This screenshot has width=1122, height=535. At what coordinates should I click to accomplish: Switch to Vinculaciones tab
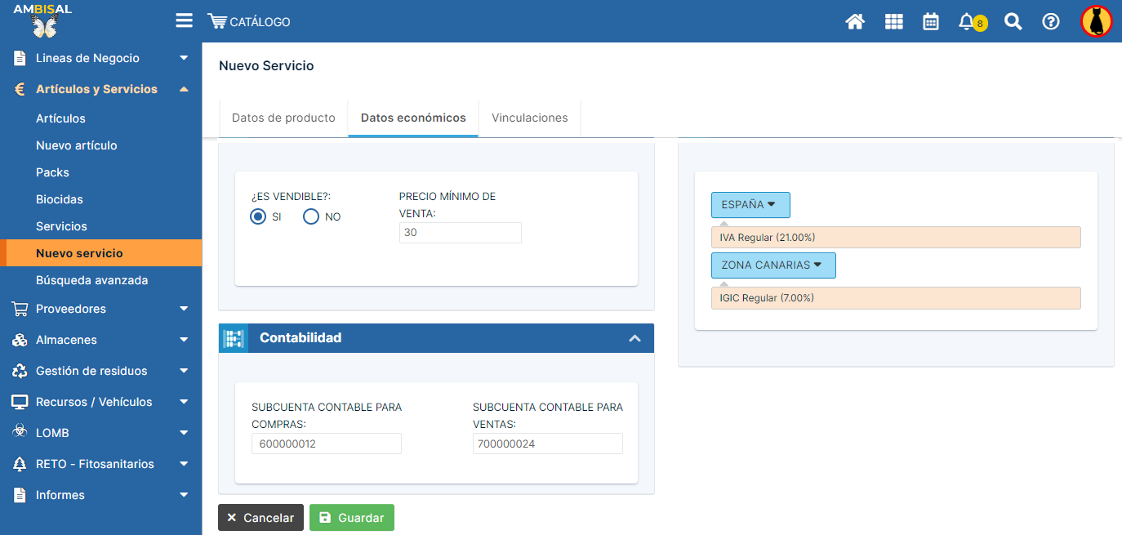click(529, 118)
